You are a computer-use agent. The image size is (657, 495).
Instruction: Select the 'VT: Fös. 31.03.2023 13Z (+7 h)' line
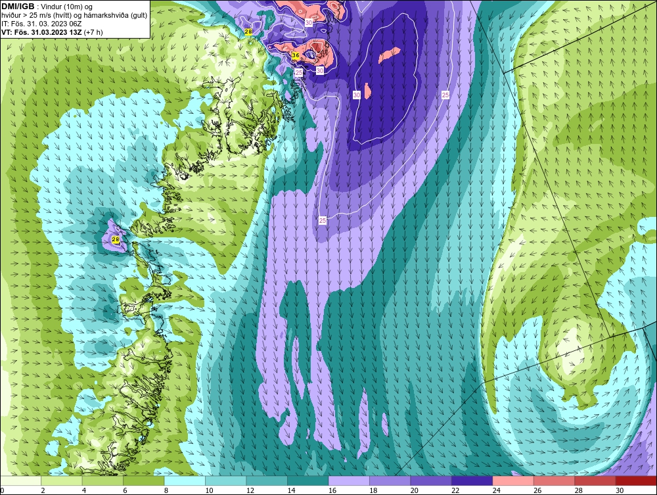(x=52, y=32)
